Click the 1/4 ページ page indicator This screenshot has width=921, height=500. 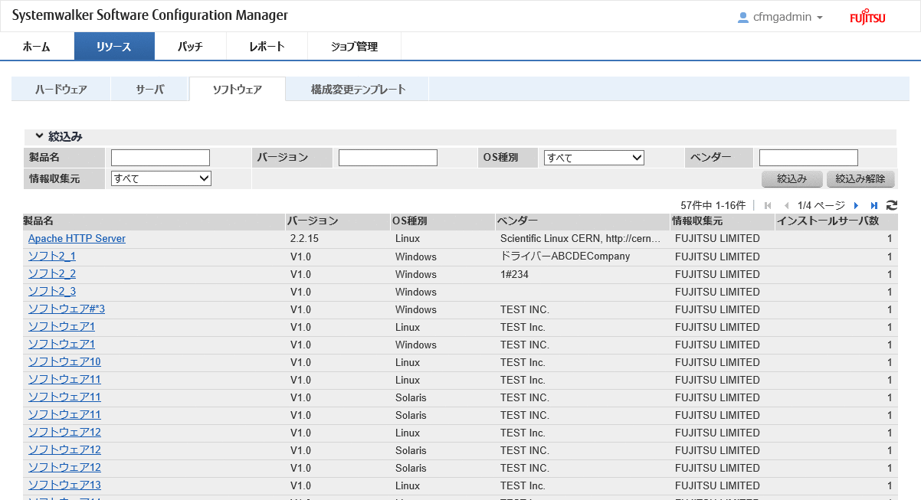pos(821,205)
